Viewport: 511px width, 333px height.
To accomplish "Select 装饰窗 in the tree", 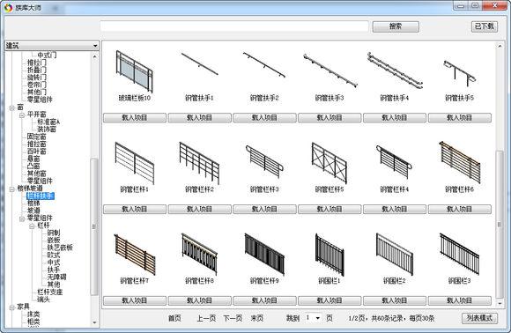I will click(x=47, y=129).
